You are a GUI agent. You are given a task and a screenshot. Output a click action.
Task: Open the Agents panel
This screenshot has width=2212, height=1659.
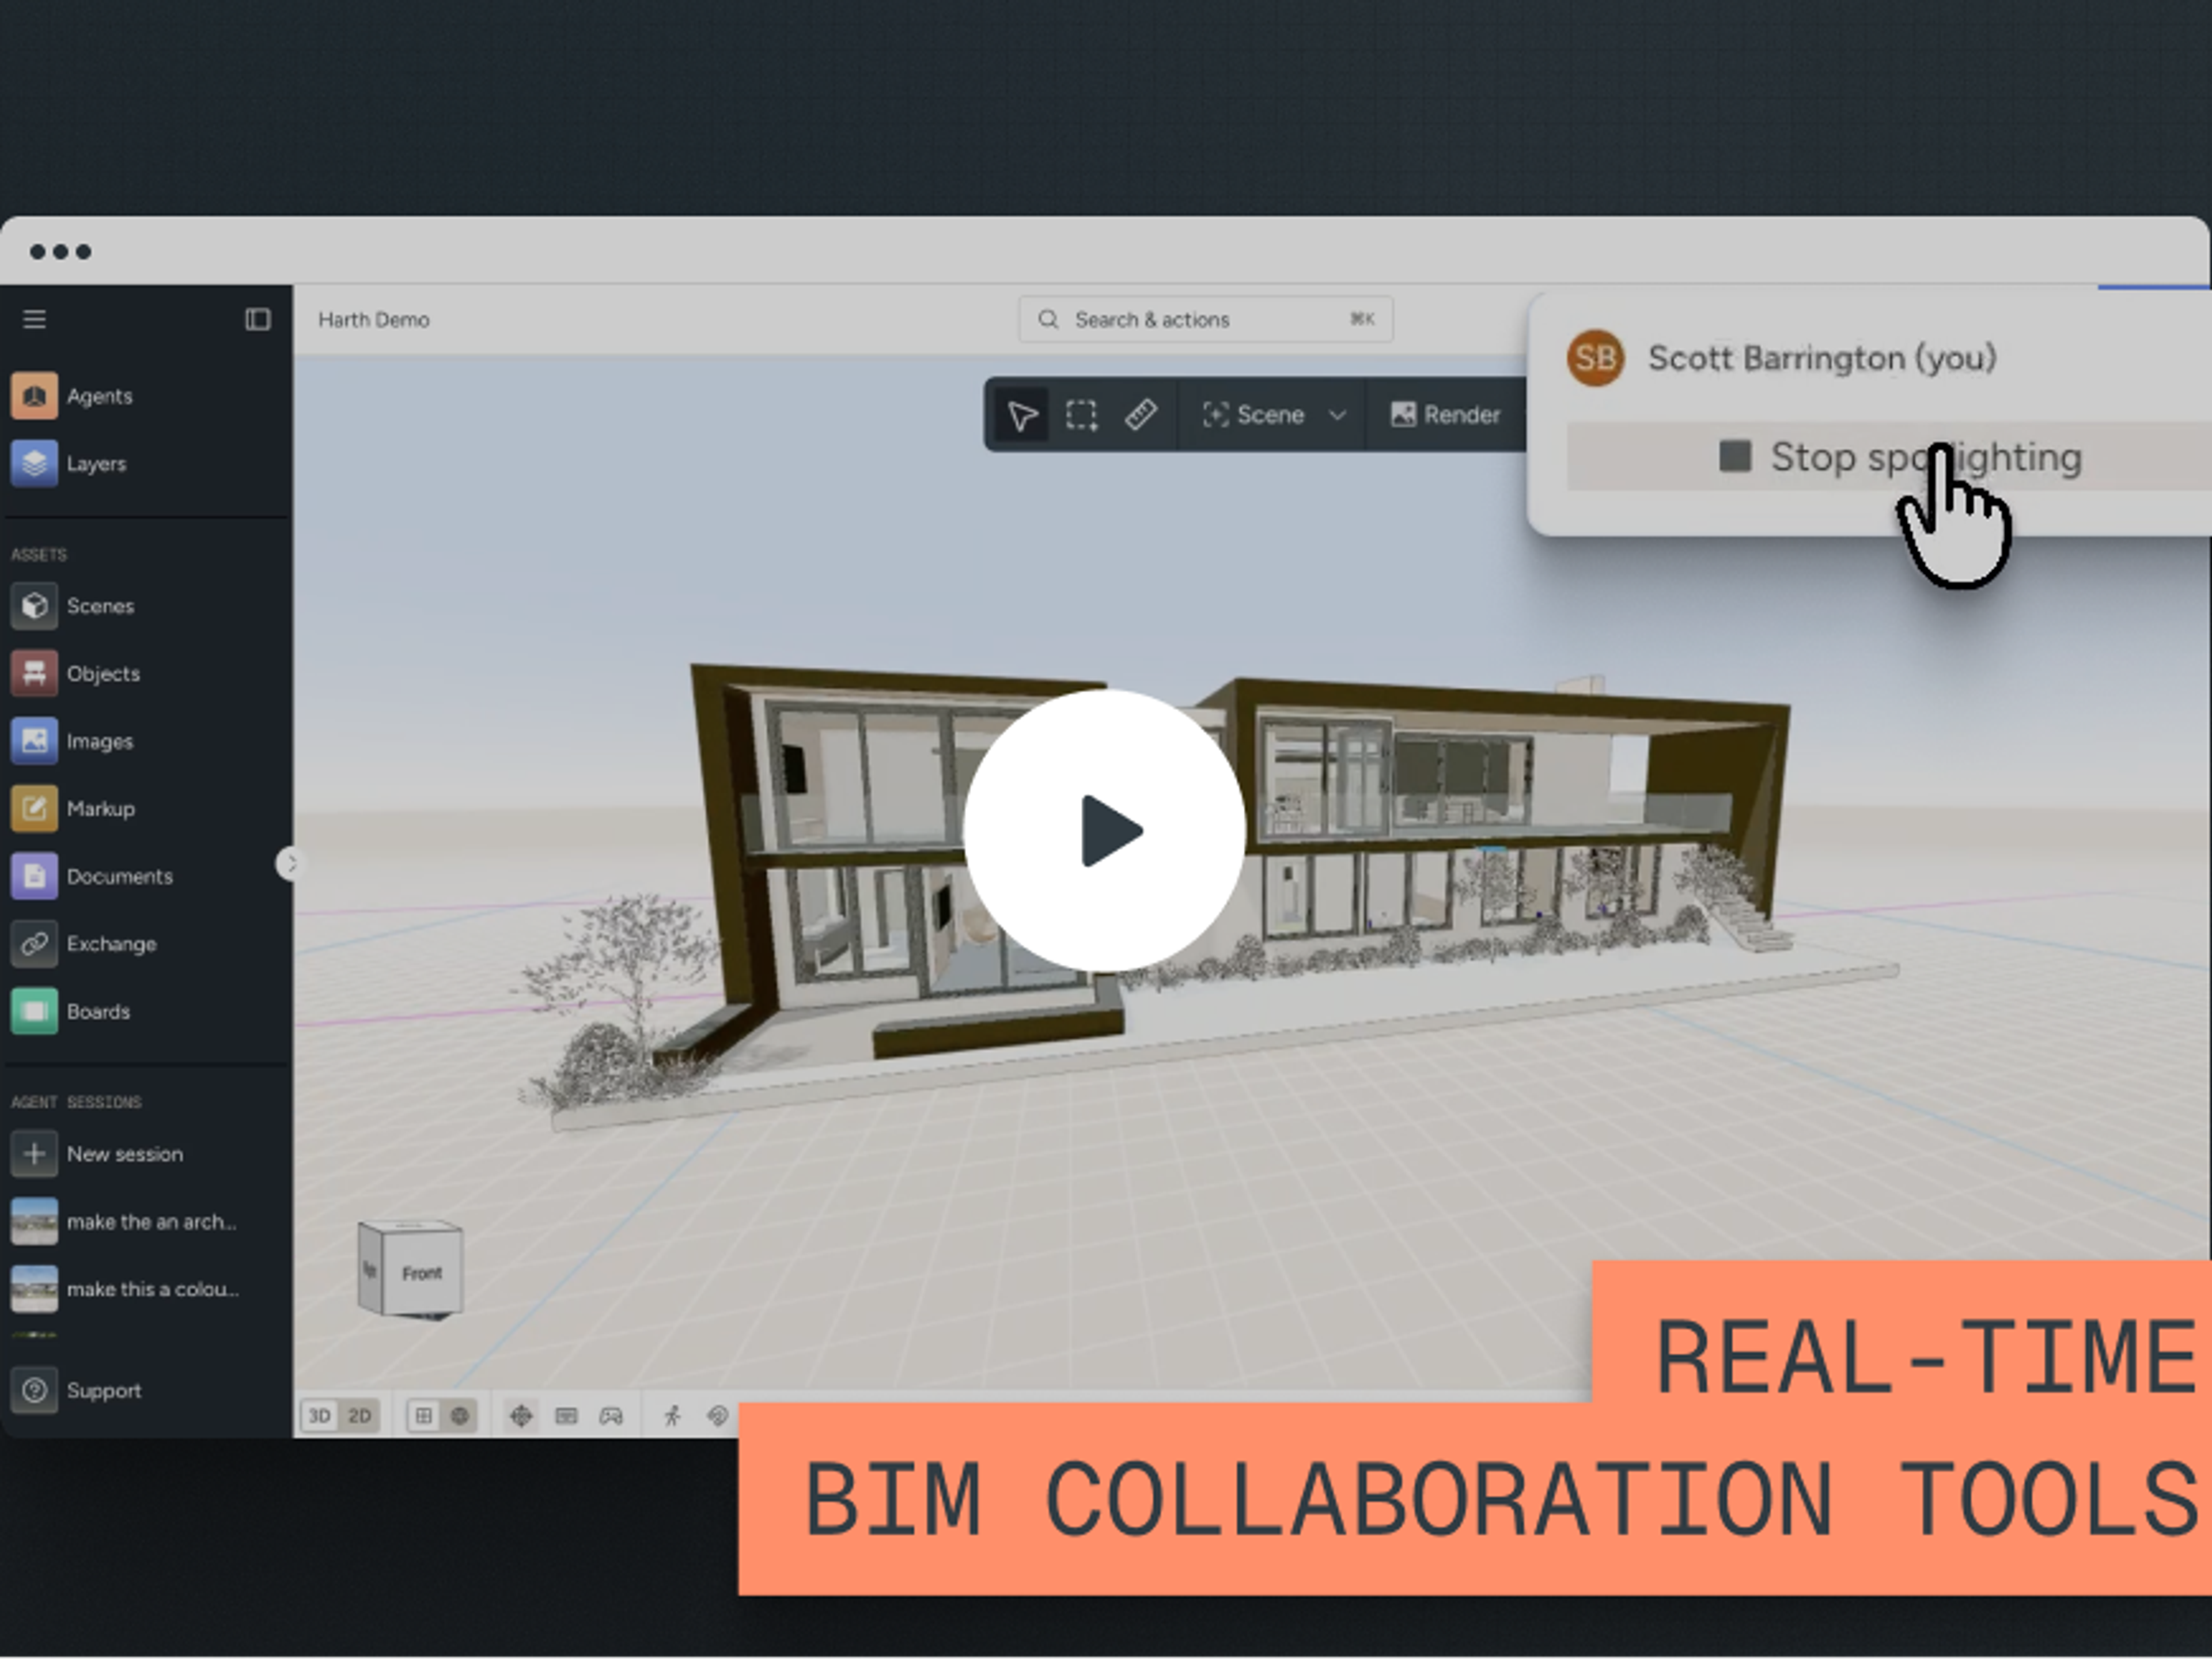[72, 396]
